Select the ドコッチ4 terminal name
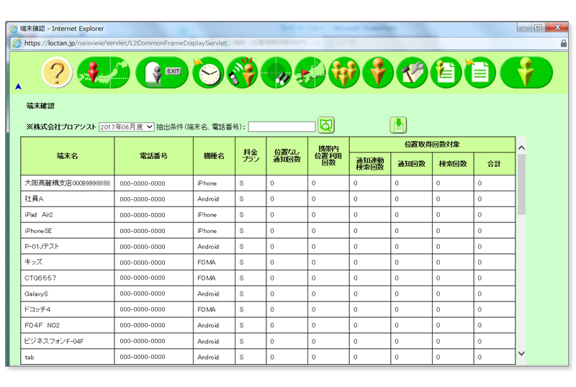 (x=37, y=309)
